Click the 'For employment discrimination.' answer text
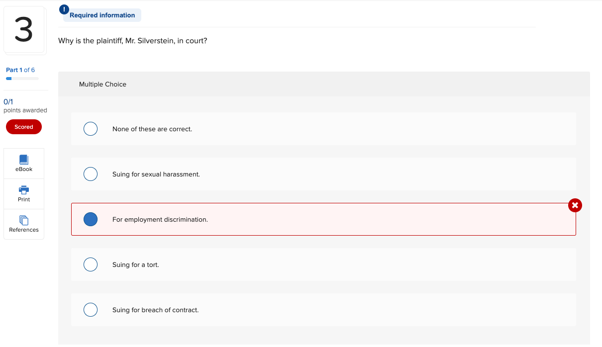602x347 pixels. click(160, 220)
